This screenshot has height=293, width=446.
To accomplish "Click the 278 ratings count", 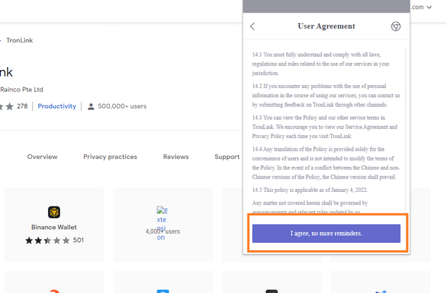I will (22, 107).
